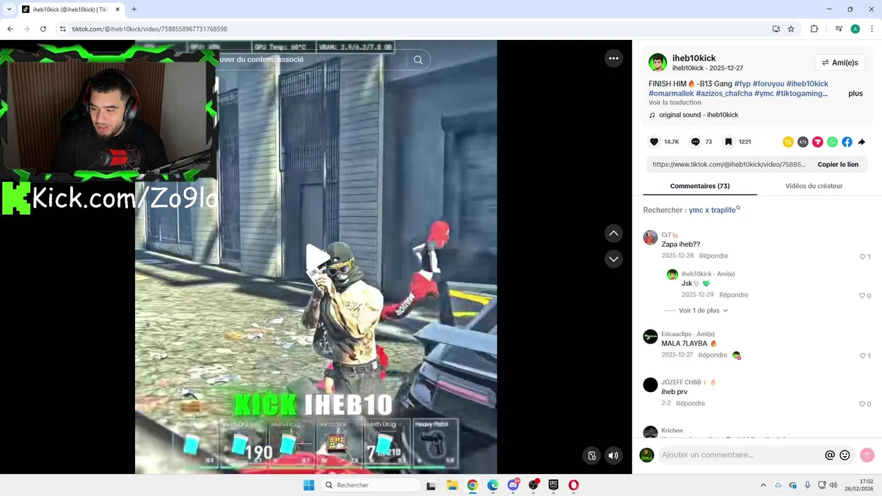Go to the previous video arrow
The width and height of the screenshot is (882, 496).
point(613,233)
